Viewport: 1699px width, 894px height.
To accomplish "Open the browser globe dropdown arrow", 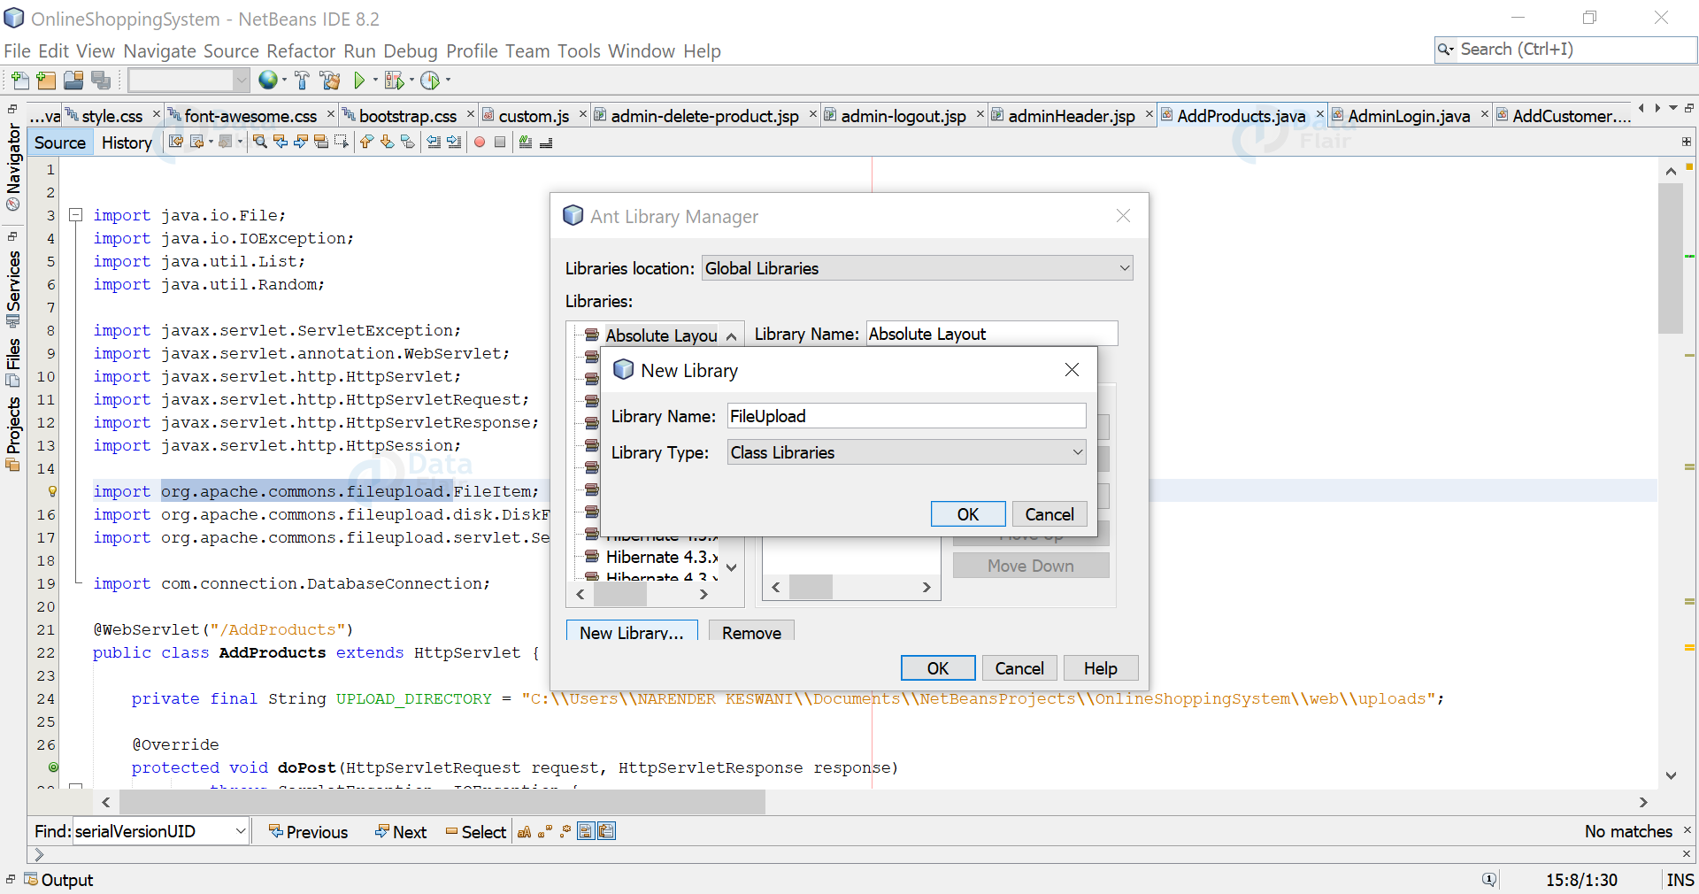I will coord(284,81).
